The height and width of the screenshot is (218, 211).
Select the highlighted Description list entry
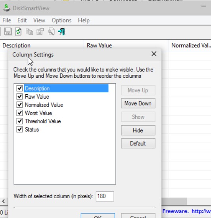click(x=66, y=88)
